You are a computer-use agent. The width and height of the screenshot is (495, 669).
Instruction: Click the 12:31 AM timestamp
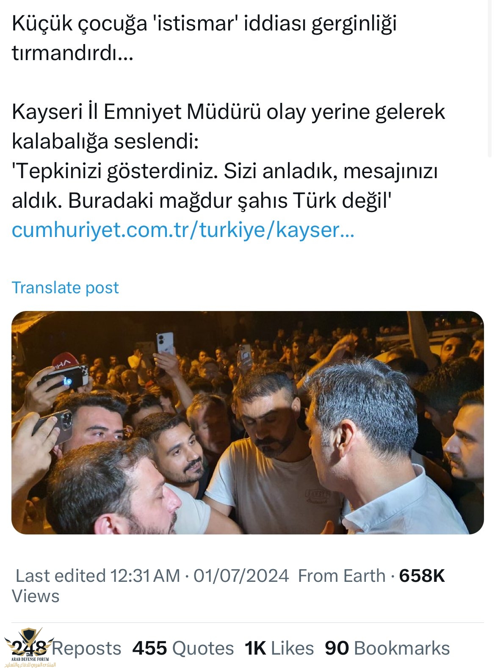tap(145, 576)
